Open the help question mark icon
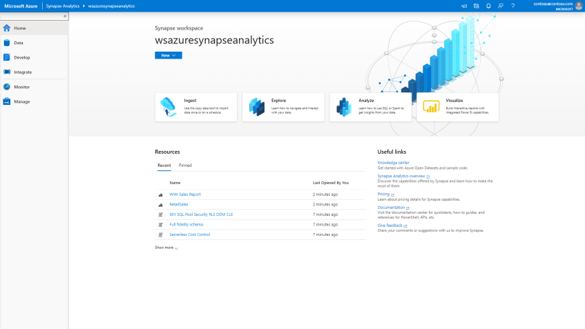 click(512, 6)
